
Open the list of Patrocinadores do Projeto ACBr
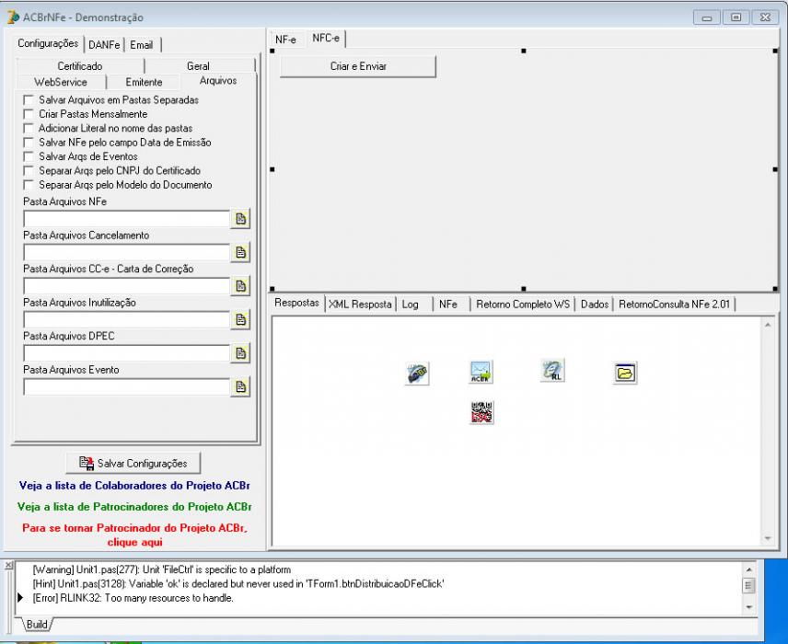pyautogui.click(x=134, y=506)
